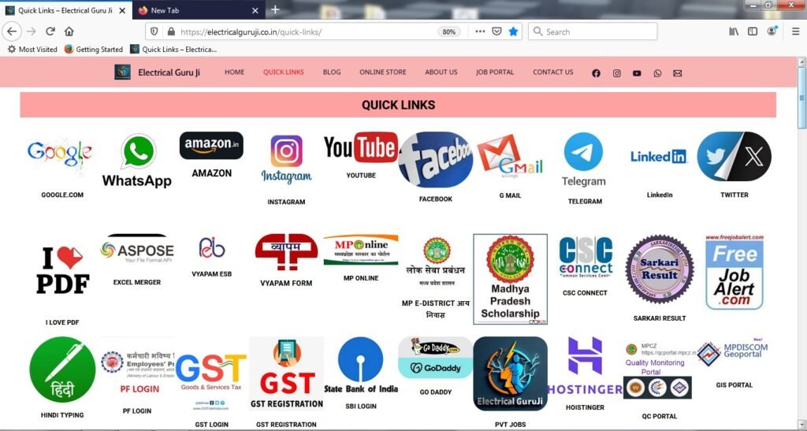Click the Instagram logo tile
Image resolution: width=807 pixels, height=431 pixels.
[x=286, y=160]
